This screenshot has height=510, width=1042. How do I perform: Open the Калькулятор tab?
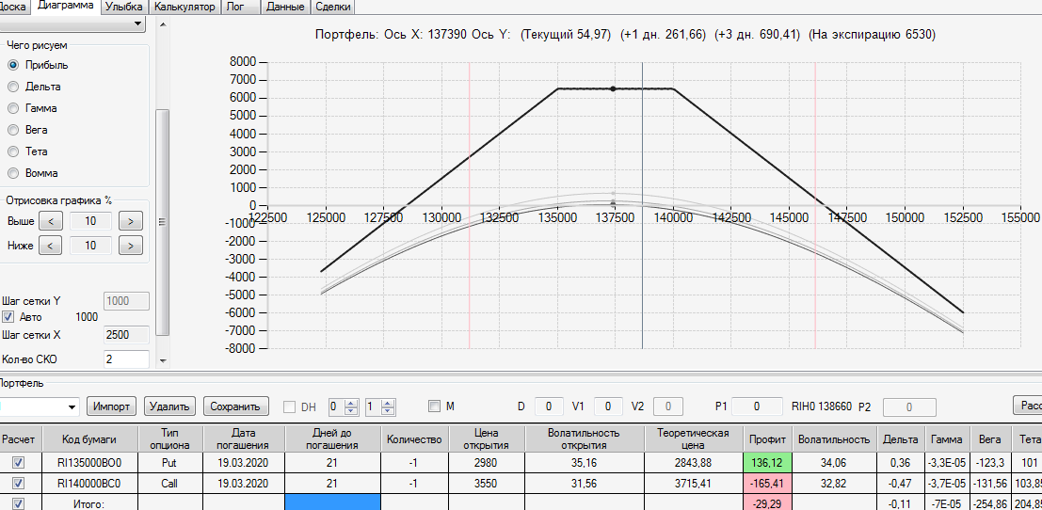pos(184,8)
